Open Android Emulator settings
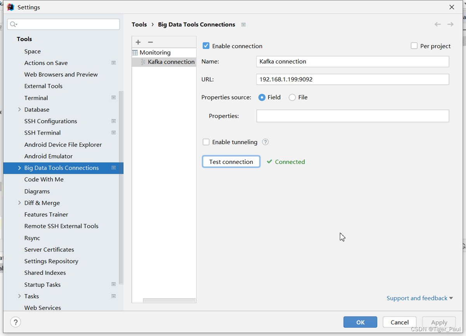 48,156
